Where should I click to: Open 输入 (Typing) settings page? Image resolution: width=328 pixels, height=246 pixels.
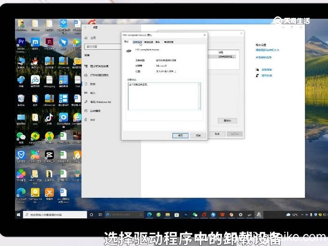(90, 93)
